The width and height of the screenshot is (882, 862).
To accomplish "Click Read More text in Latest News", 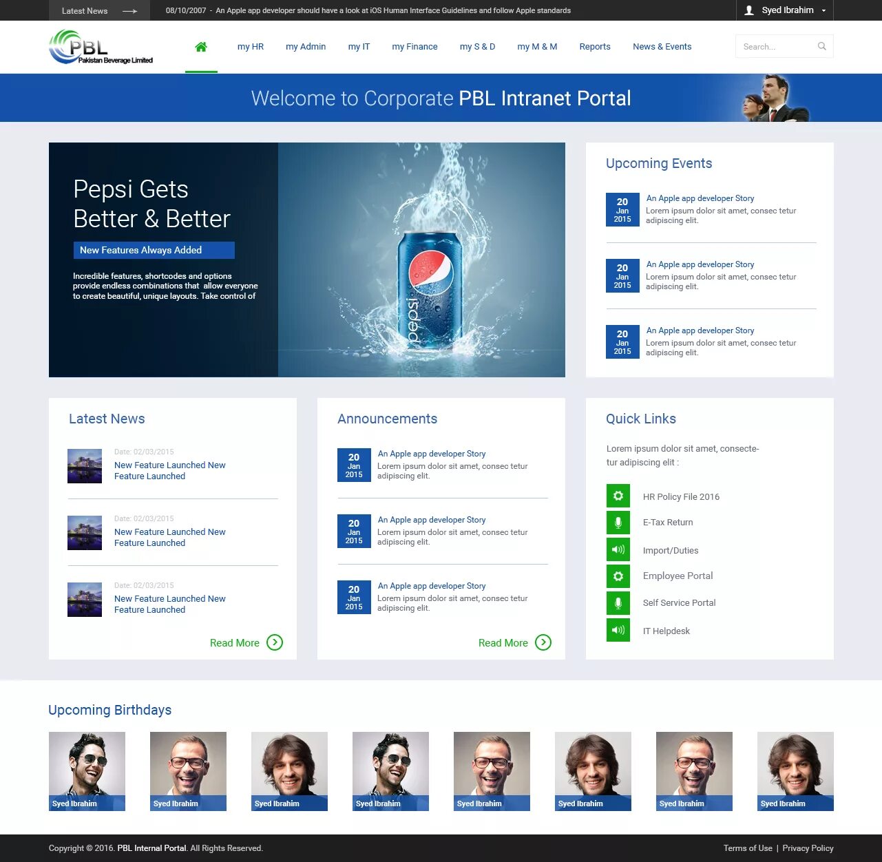I will pos(235,642).
